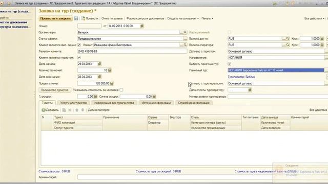
Task: Move row up arrow in Туристы toolbar
Action: 77,110
